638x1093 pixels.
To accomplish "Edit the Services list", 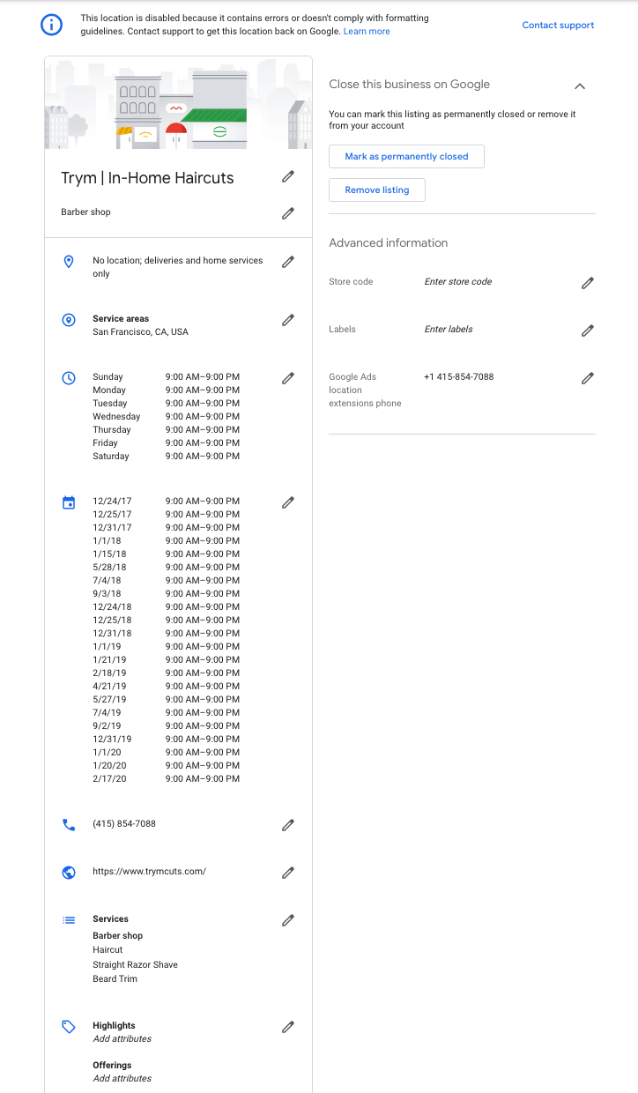I will (288, 920).
